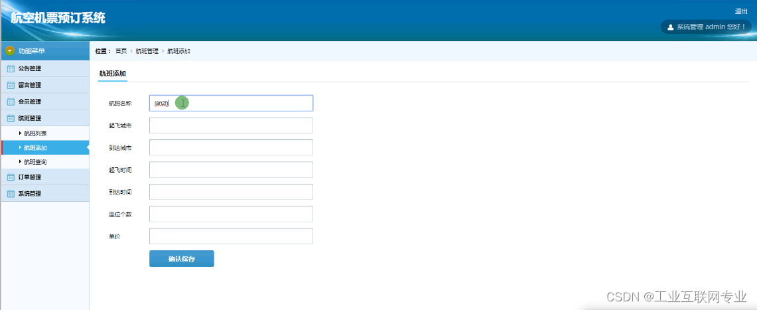Click the user icon beside admin greeting

click(x=670, y=27)
